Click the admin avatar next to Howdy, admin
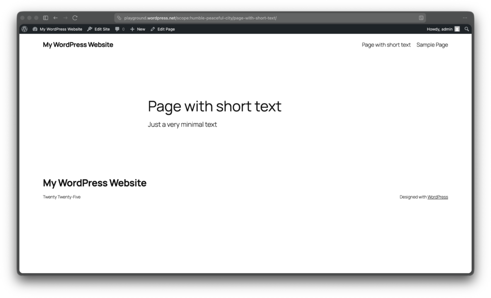The width and height of the screenshot is (491, 298). (x=456, y=29)
